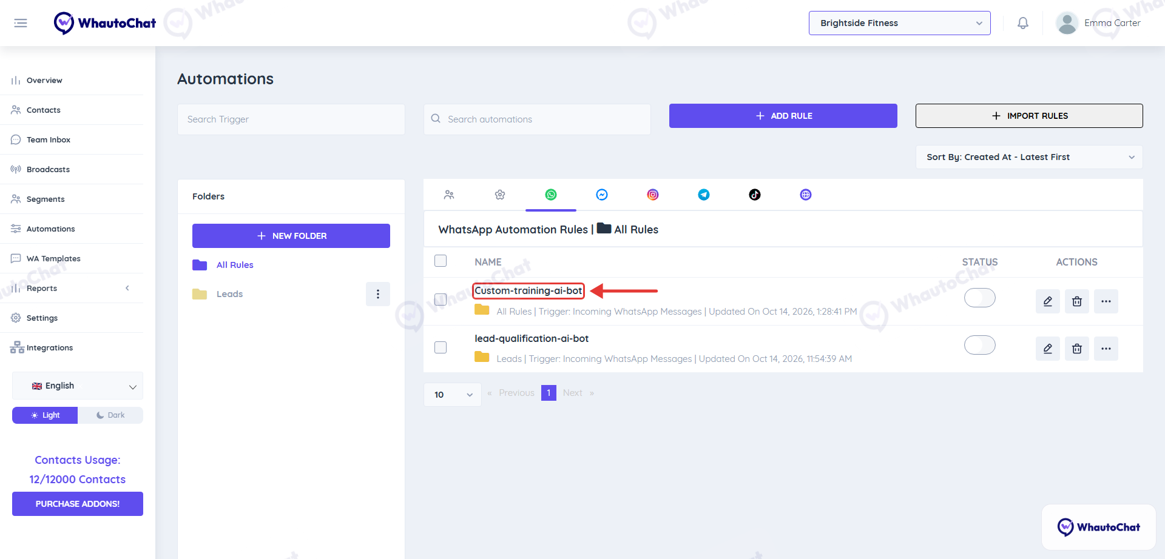The width and height of the screenshot is (1165, 559).
Task: Open the Brightside Fitness workspace dropdown
Action: coord(900,23)
